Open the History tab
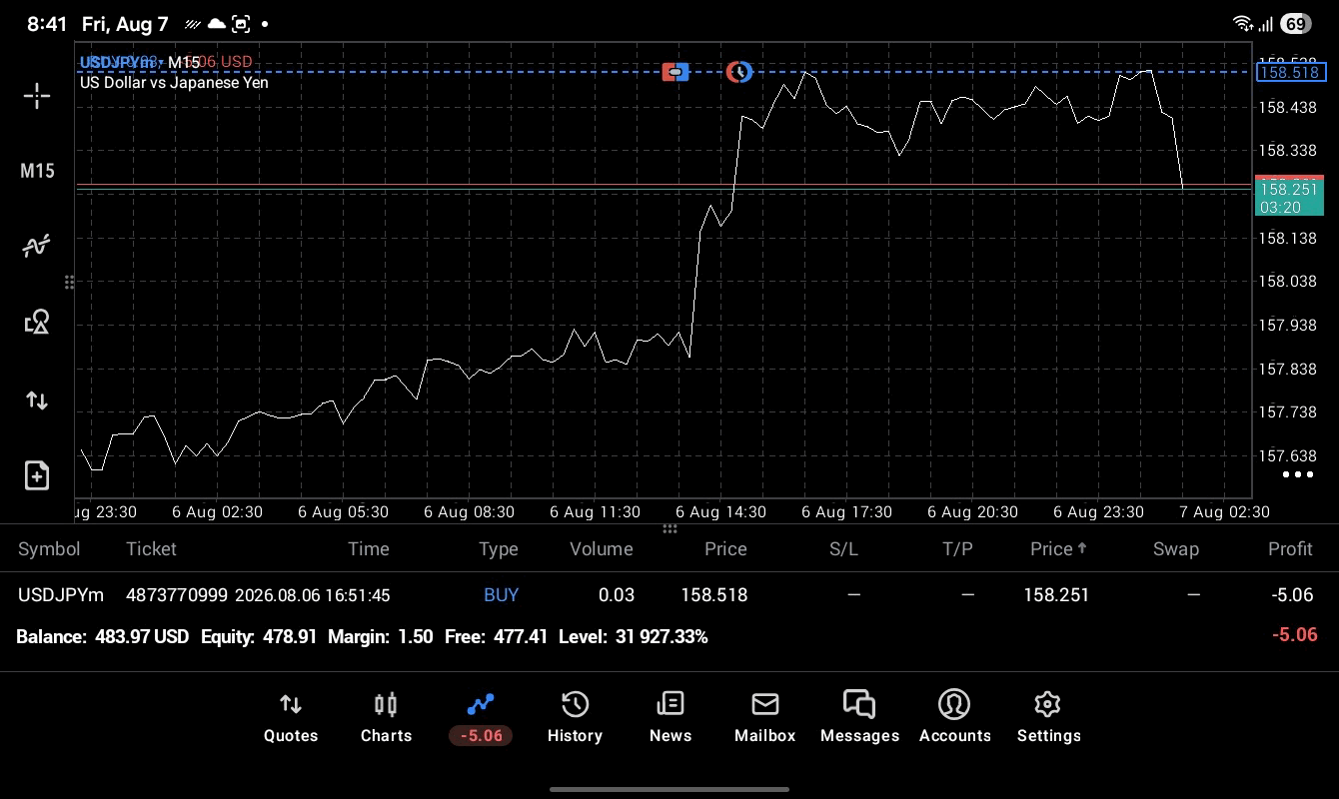 [x=575, y=718]
